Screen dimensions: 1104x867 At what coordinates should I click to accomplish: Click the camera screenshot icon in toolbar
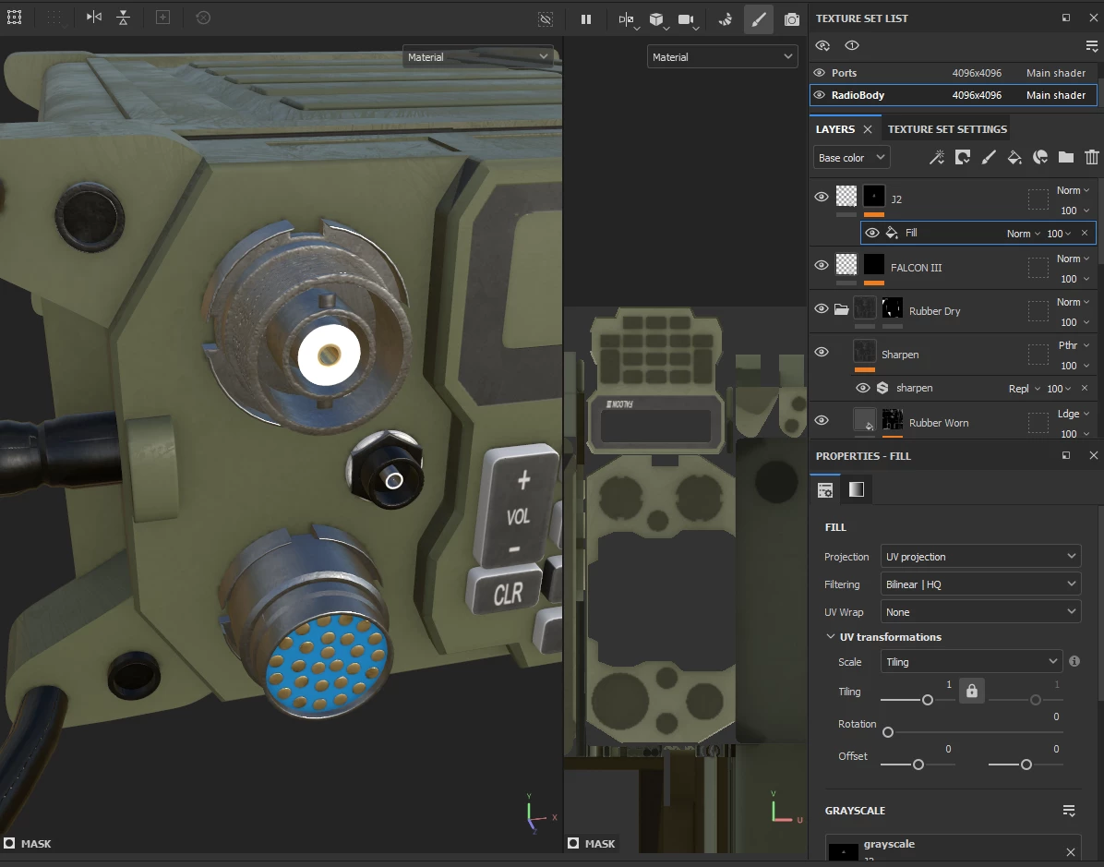pos(791,18)
